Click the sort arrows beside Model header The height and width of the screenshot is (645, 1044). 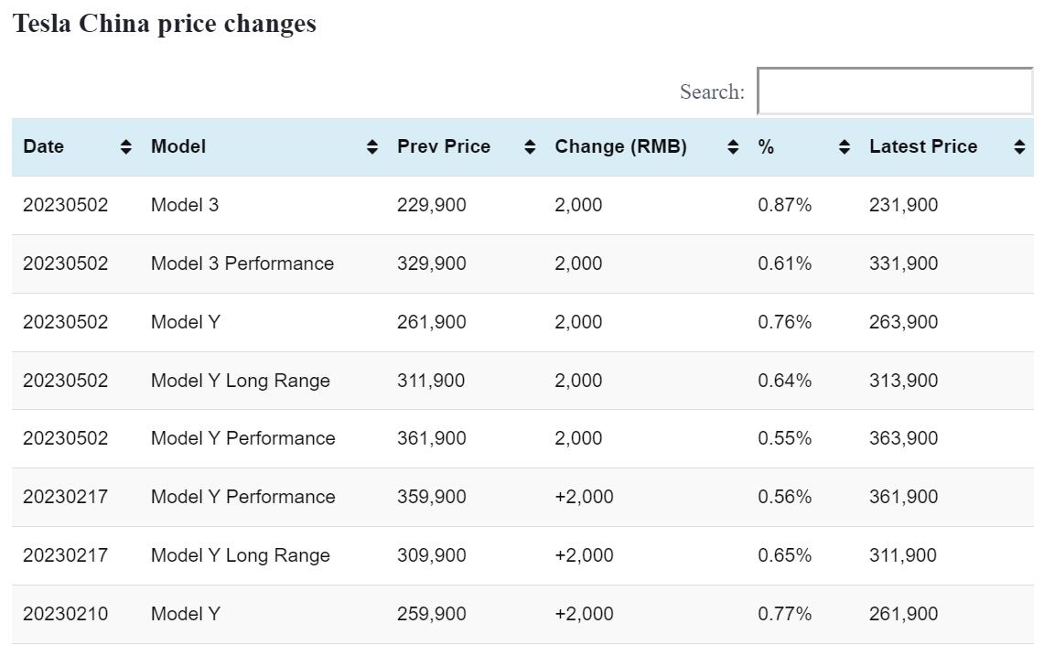(371, 146)
